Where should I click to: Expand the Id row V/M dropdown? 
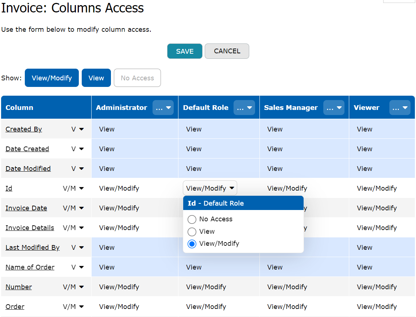click(73, 188)
